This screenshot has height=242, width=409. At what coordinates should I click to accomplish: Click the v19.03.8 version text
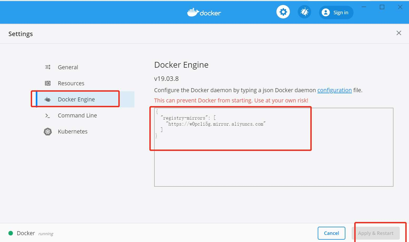pos(166,79)
